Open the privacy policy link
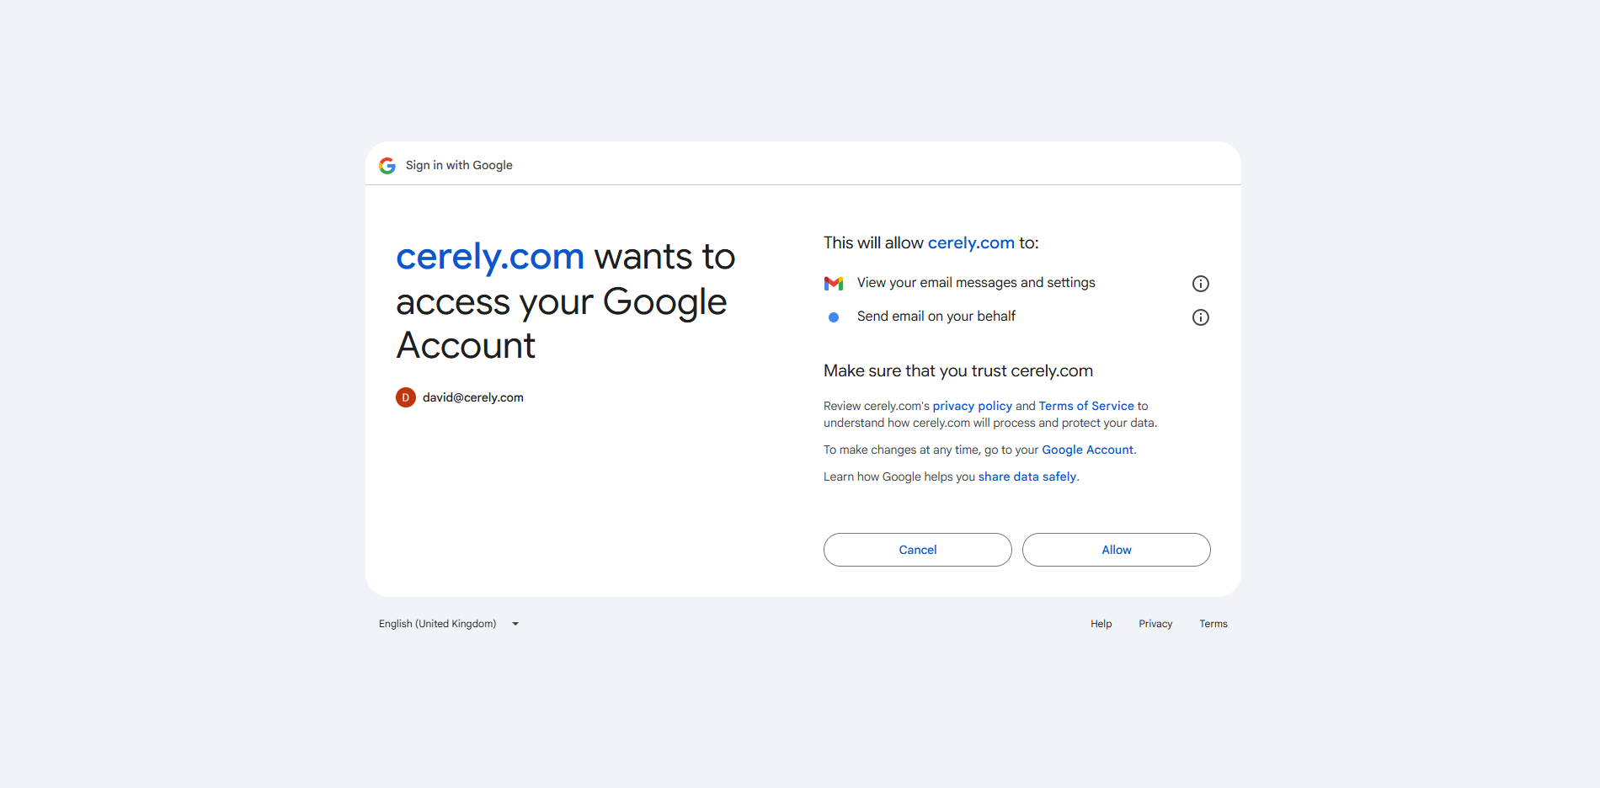 tap(972, 406)
